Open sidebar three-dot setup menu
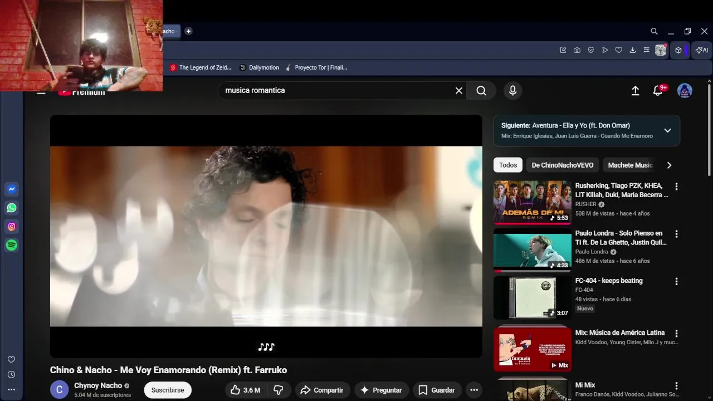The image size is (713, 401). point(11,390)
